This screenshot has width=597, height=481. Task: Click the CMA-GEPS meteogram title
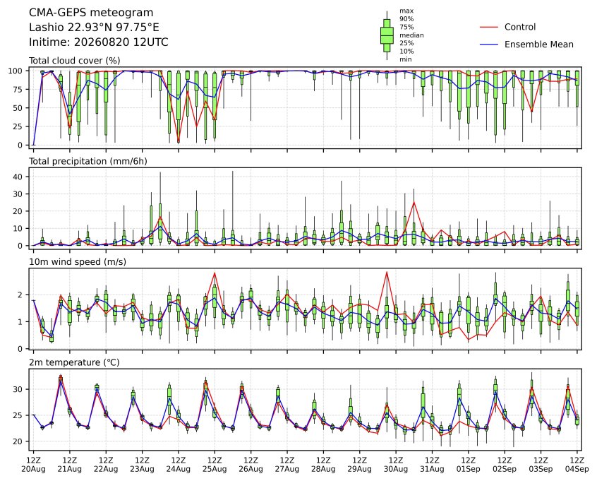[x=91, y=13]
